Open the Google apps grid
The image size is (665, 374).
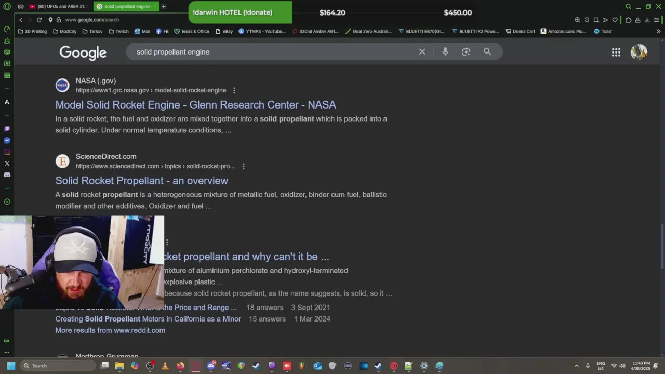616,52
